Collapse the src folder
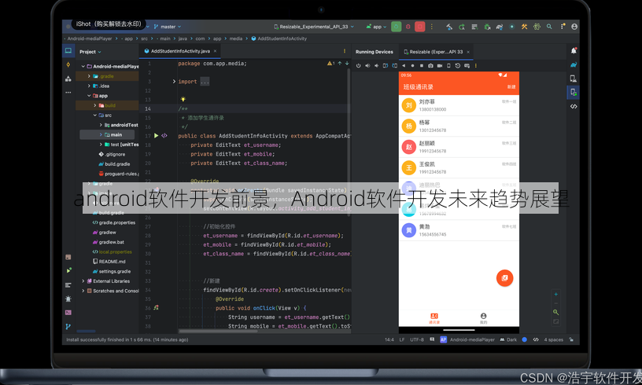 95,115
